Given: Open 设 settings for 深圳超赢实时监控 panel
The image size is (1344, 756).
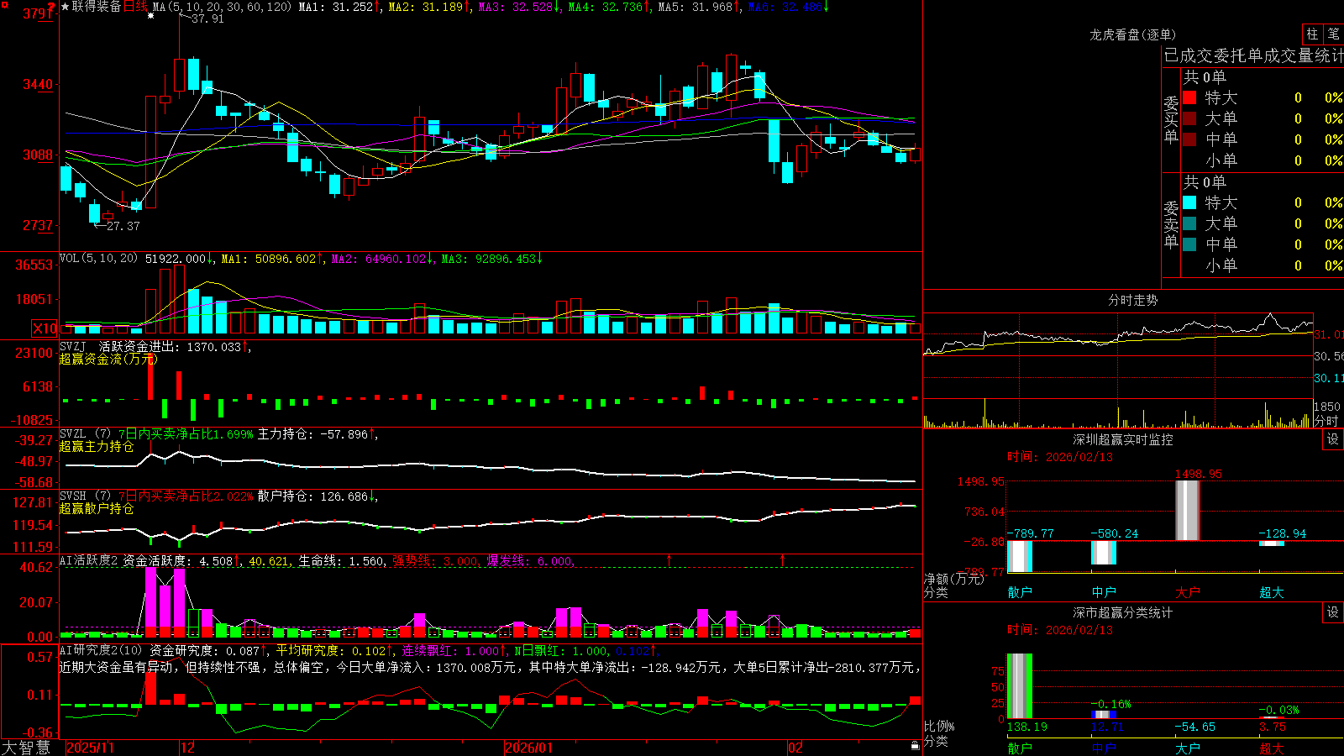Looking at the screenshot, I should click(1333, 439).
